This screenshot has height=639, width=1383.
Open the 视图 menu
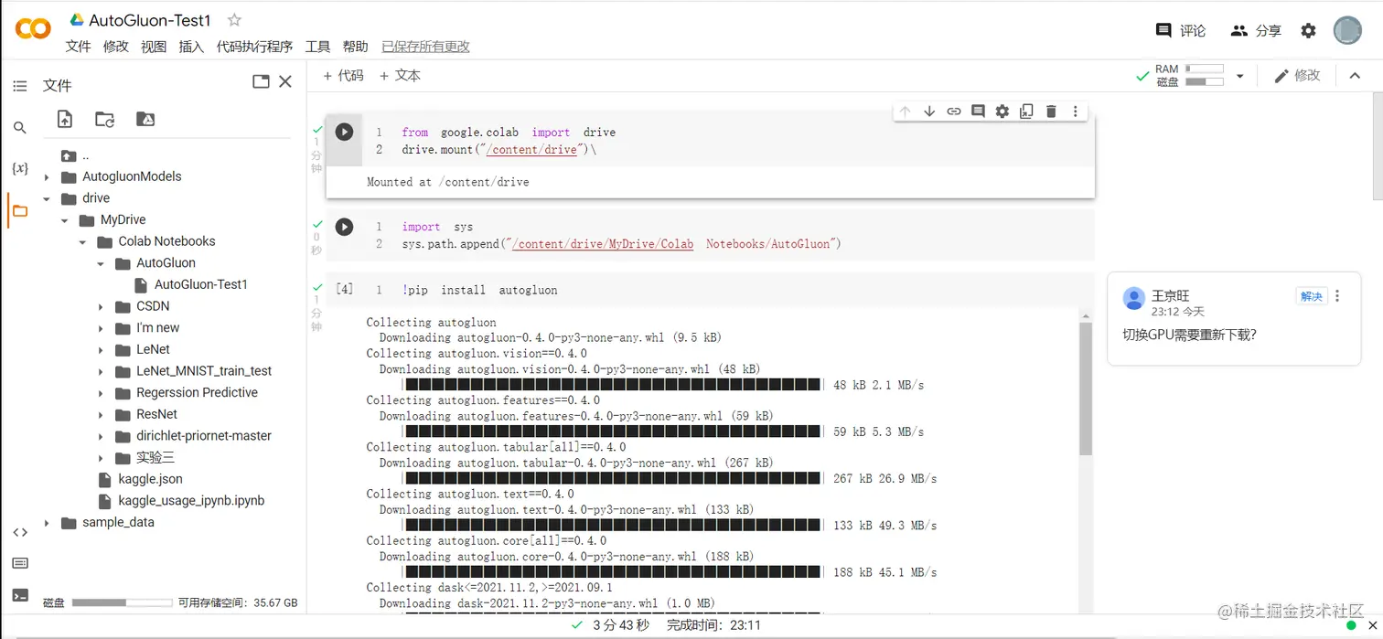point(154,47)
